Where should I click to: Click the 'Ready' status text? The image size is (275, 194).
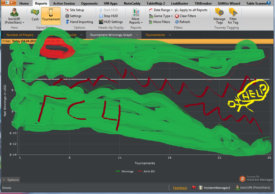point(7,188)
